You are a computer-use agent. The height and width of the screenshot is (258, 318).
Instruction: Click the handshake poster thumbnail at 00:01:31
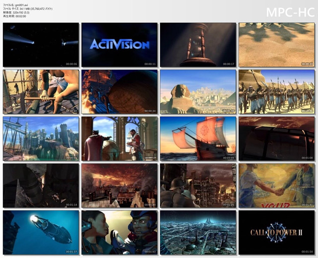click(x=277, y=185)
